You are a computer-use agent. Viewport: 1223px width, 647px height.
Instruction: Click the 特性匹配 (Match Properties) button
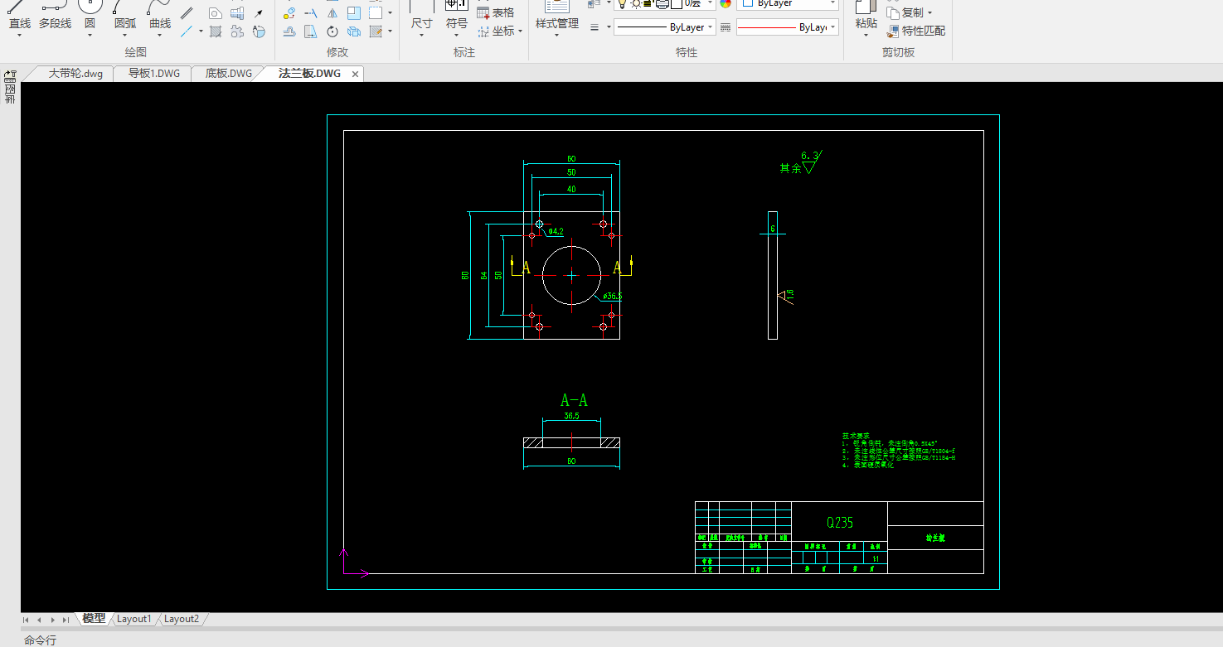(x=916, y=31)
